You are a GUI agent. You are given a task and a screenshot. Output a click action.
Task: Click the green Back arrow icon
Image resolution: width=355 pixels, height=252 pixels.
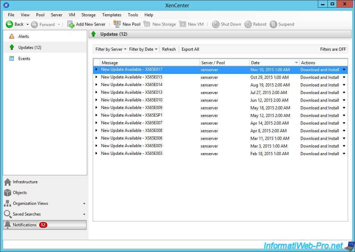click(9, 24)
